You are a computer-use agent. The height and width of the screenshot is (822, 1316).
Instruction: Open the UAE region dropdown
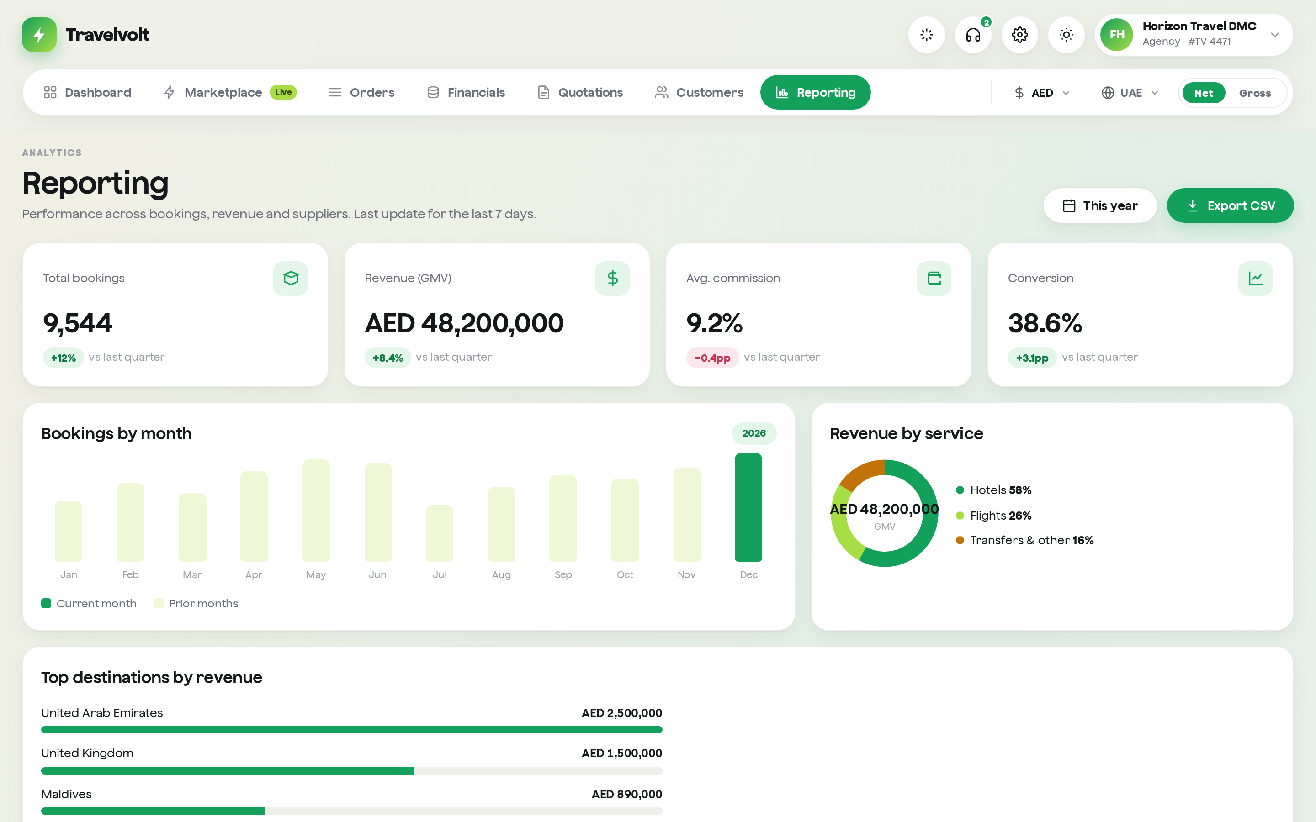tap(1130, 93)
